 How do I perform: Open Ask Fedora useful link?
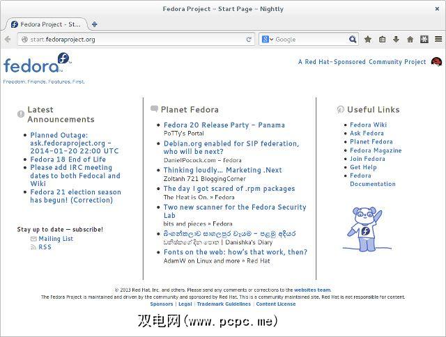367,133
